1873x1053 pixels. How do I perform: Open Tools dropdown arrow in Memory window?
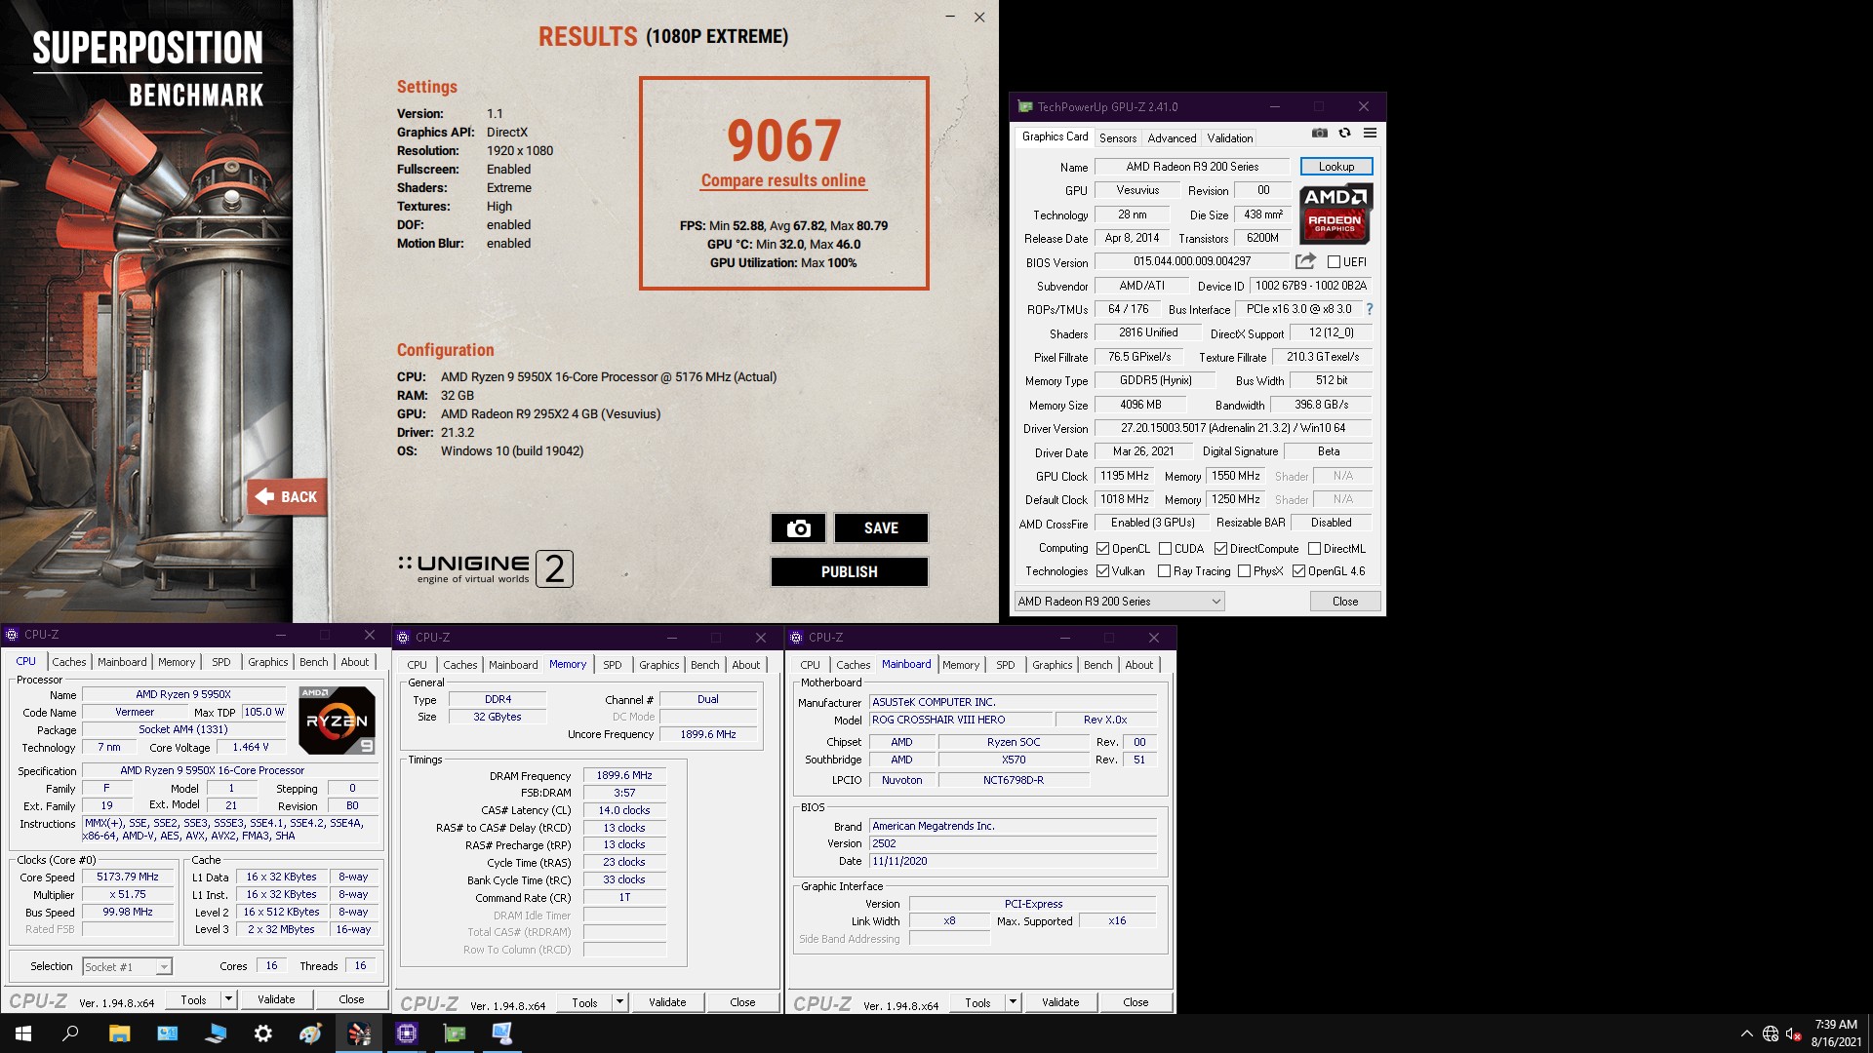pyautogui.click(x=619, y=1002)
